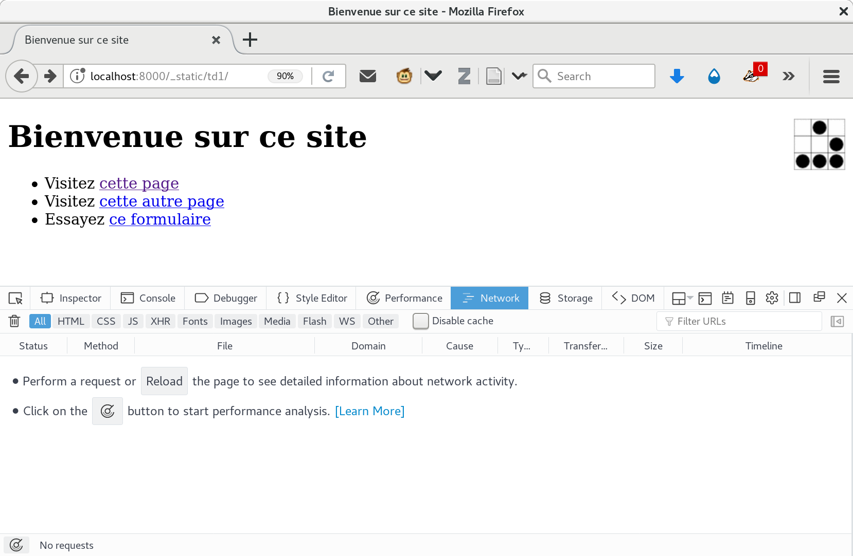Enable the Disable cache checkbox
The image size is (853, 556).
[x=420, y=321]
